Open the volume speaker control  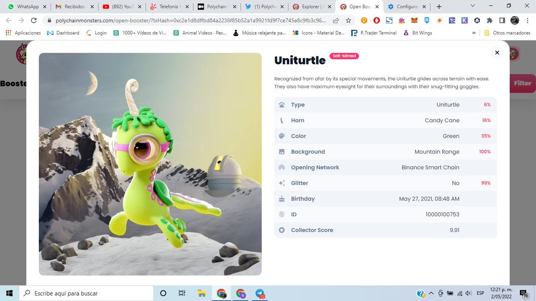click(x=469, y=293)
